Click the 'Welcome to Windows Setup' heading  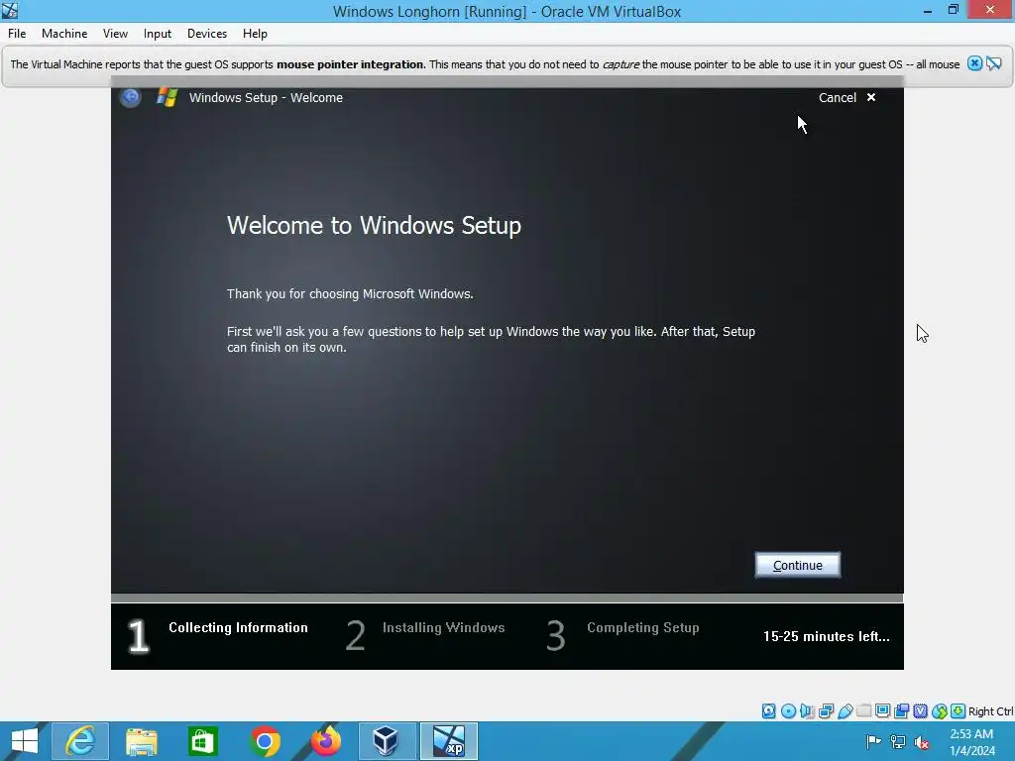click(x=374, y=225)
